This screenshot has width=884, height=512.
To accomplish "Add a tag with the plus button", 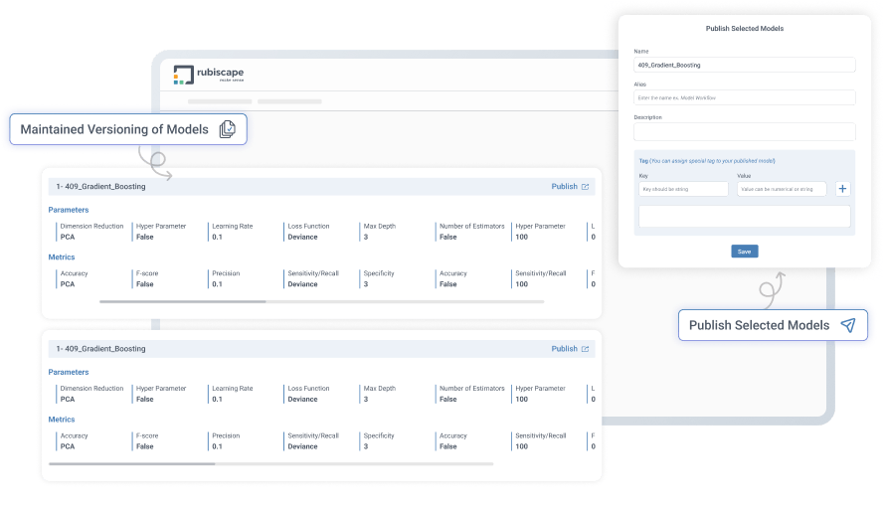I will click(842, 189).
